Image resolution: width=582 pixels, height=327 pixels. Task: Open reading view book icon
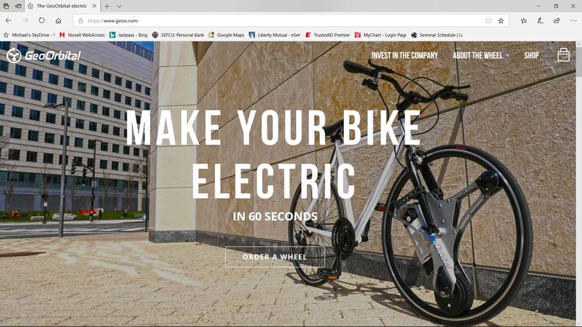tap(488, 21)
